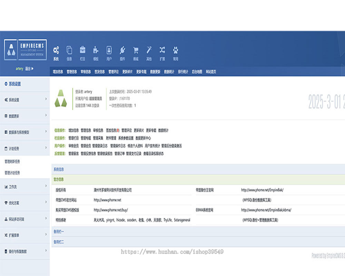The width and height of the screenshot is (345, 276).
Task: Expand the 工作流 chevron
Action: tap(46, 186)
